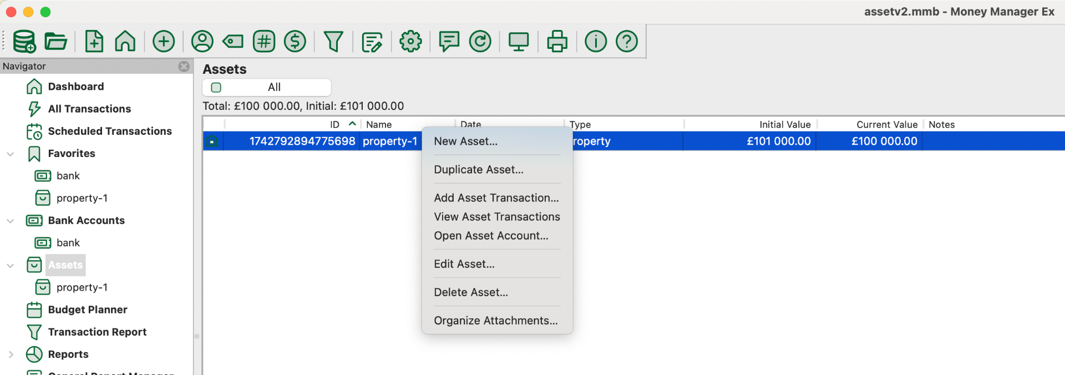Close the Navigator panel
Screen dimensions: 1065x375
[x=184, y=67]
